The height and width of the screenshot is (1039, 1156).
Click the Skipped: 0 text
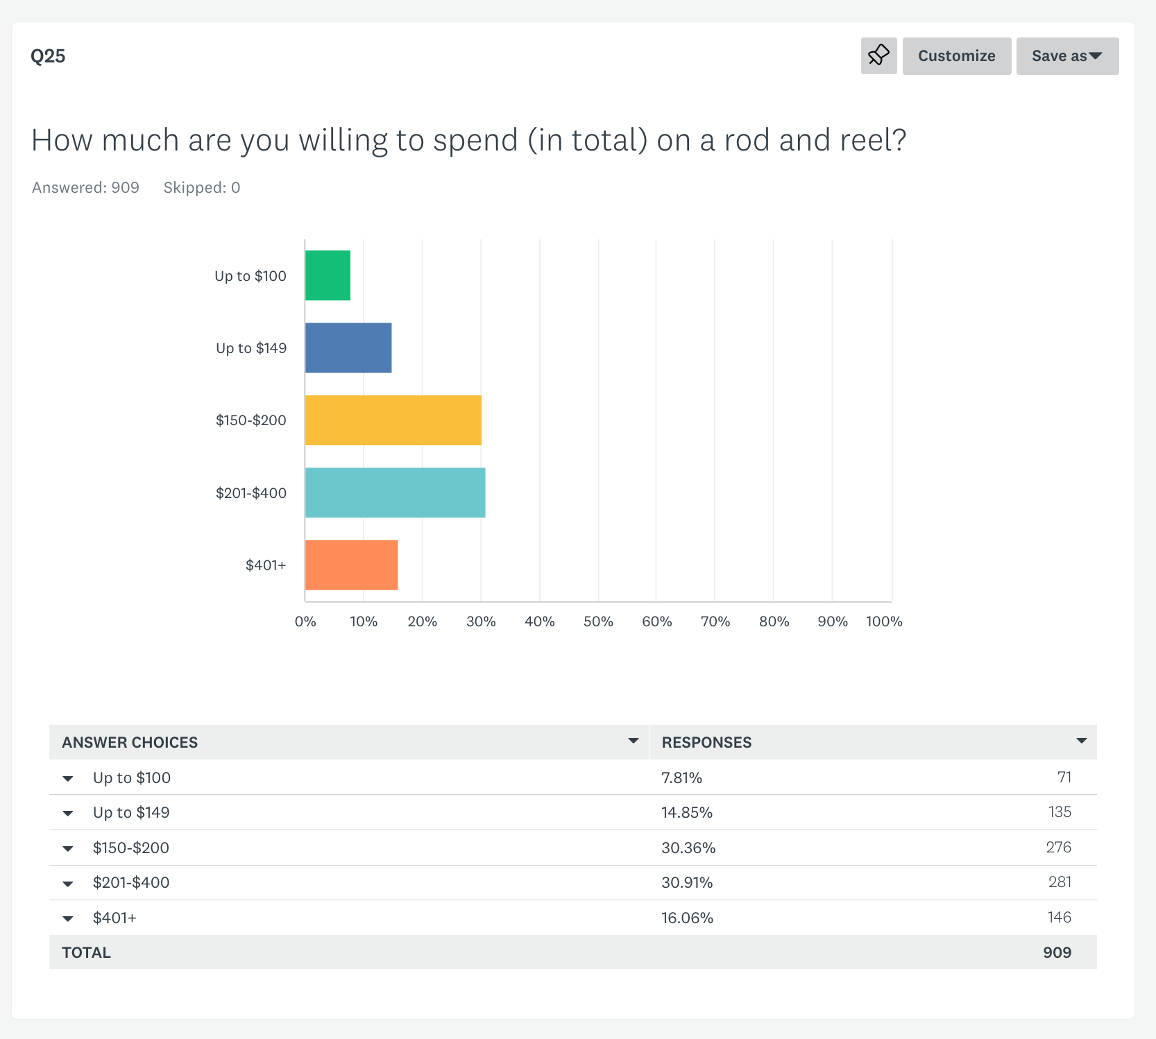[x=202, y=187]
